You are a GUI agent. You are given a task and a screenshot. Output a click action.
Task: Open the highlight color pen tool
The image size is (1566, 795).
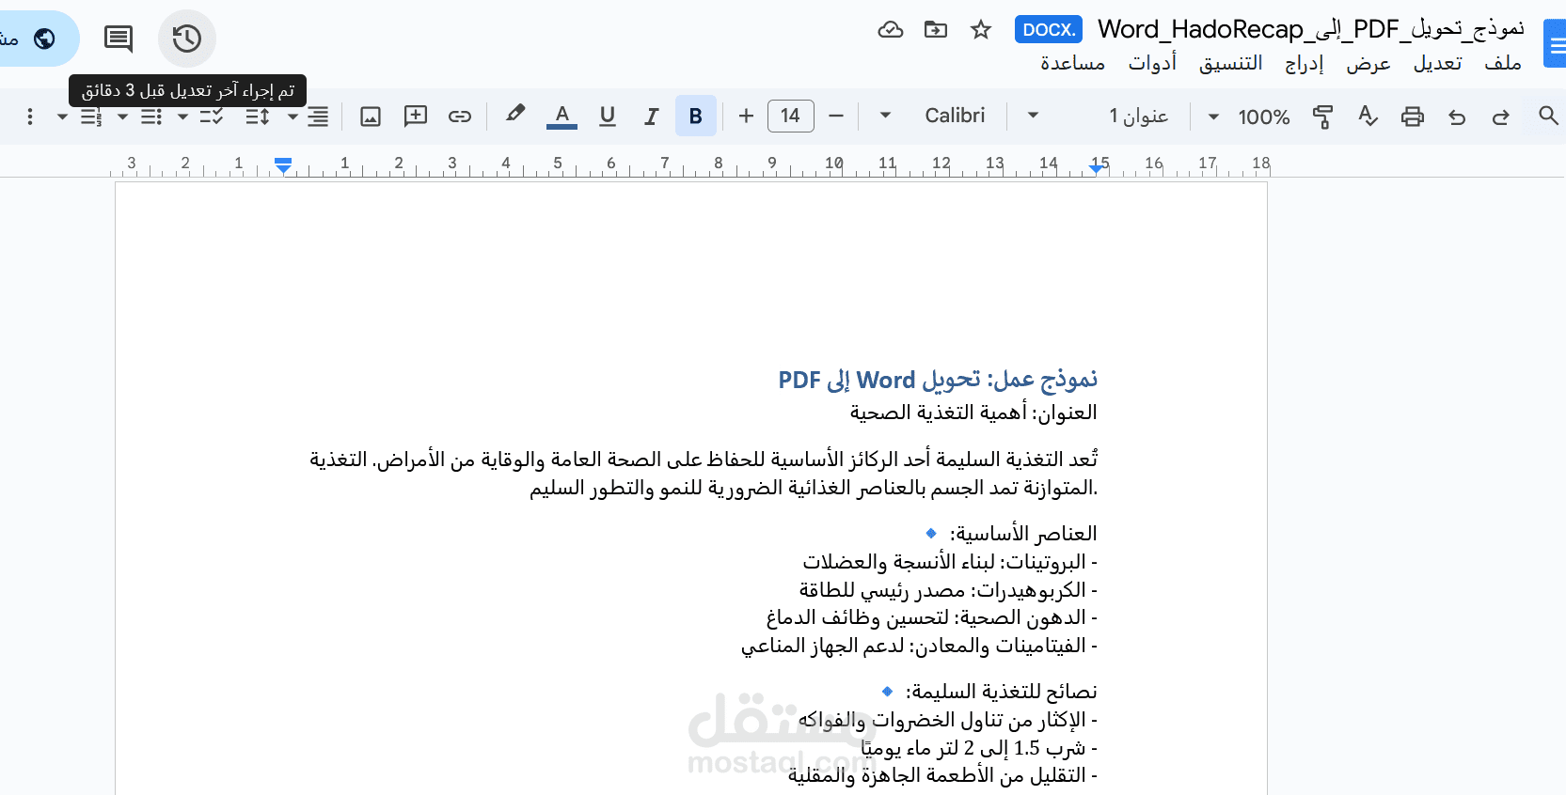tap(514, 115)
